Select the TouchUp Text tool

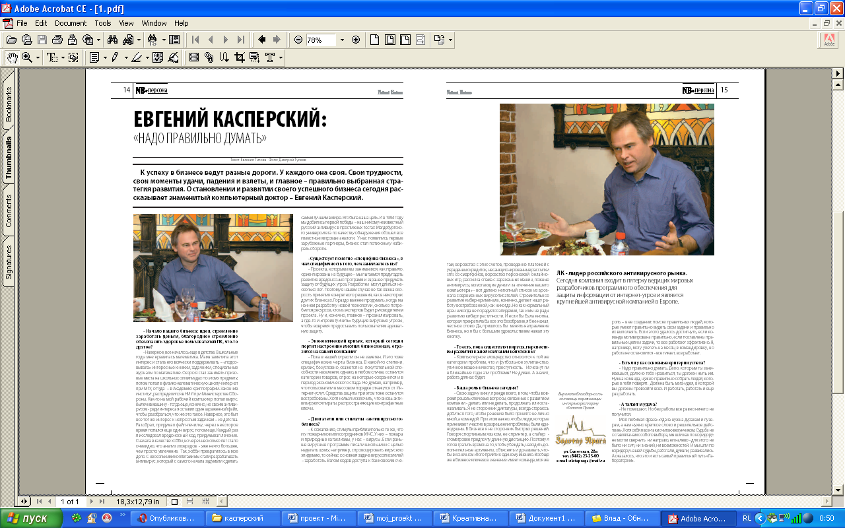pos(269,57)
